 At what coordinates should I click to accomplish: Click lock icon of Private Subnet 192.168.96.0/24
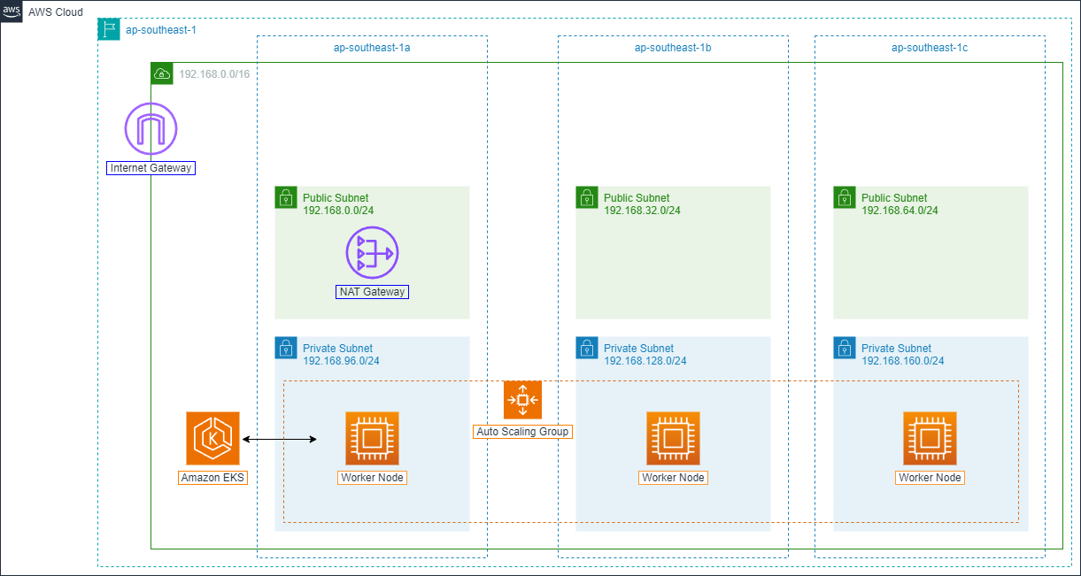pos(286,348)
